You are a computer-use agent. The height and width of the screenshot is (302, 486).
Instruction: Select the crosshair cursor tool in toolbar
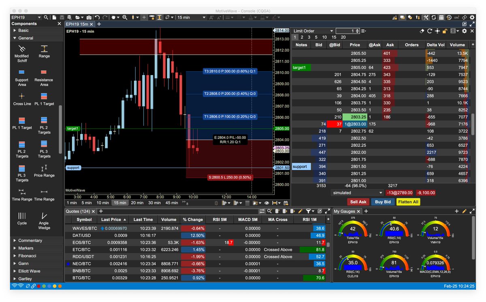click(x=144, y=17)
